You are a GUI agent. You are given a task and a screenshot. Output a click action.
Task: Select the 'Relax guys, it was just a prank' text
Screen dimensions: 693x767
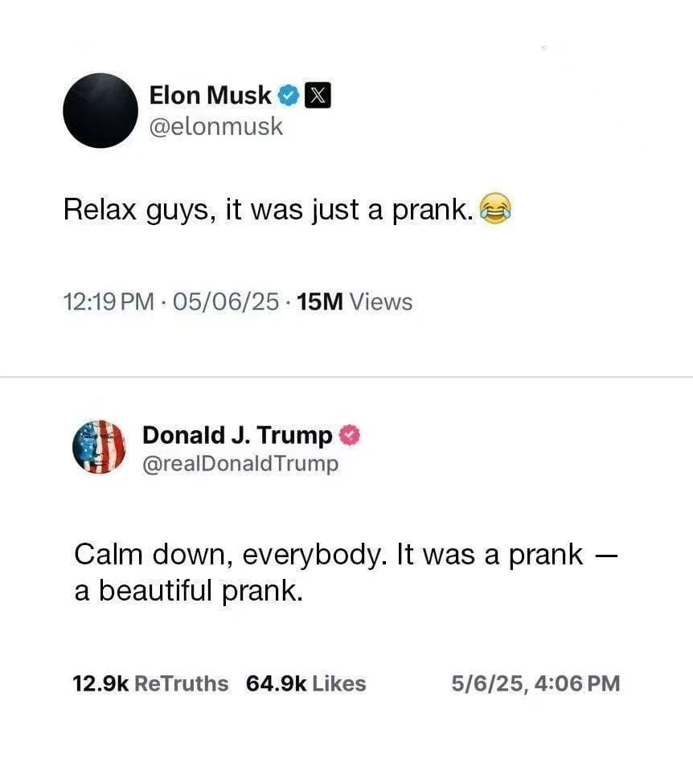(x=269, y=209)
